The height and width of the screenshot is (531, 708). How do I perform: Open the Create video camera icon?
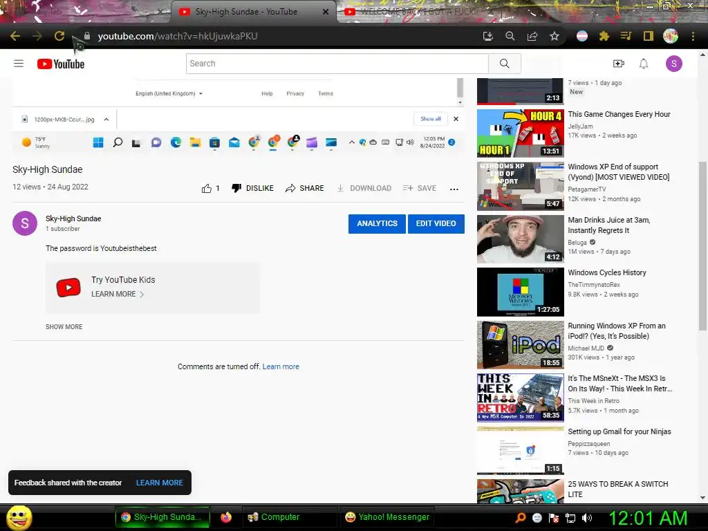(x=619, y=64)
